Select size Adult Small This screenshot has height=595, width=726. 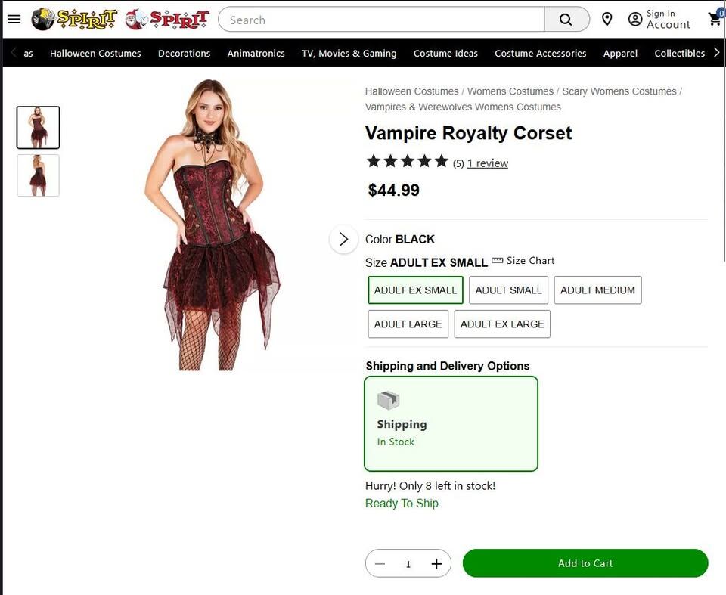[508, 290]
